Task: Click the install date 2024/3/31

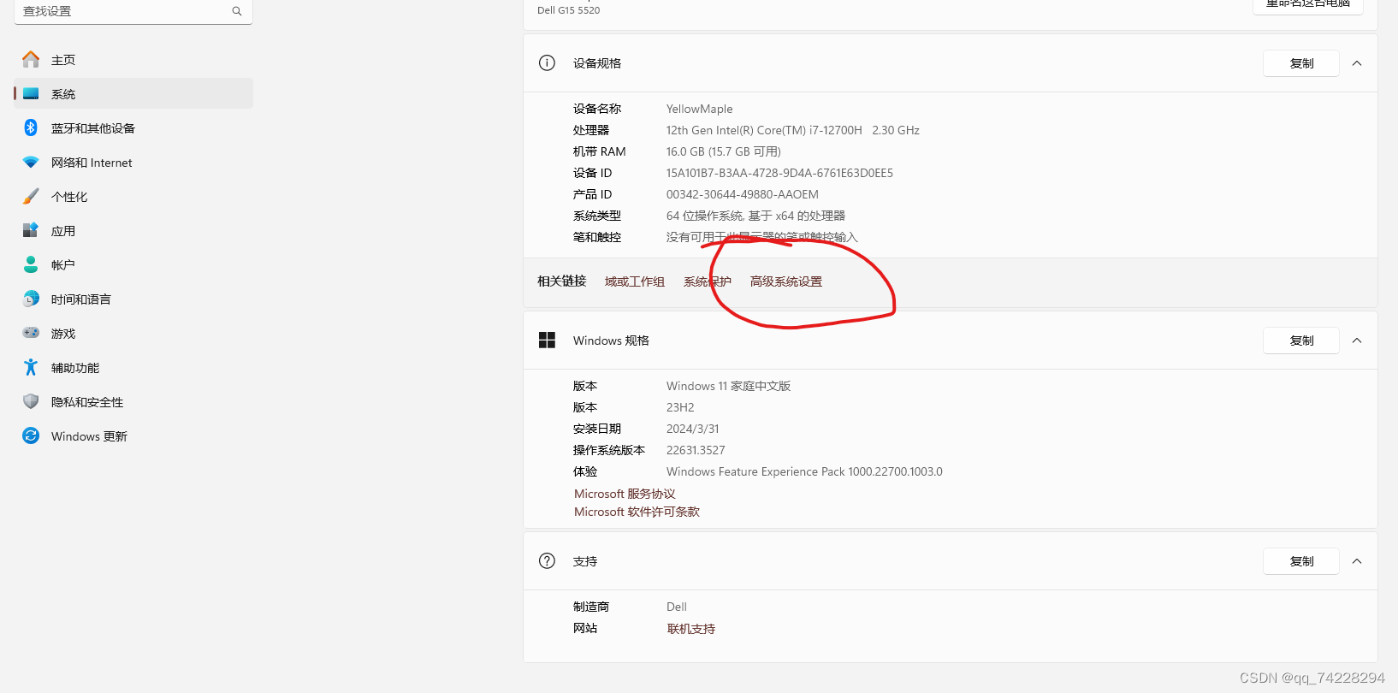Action: tap(692, 429)
